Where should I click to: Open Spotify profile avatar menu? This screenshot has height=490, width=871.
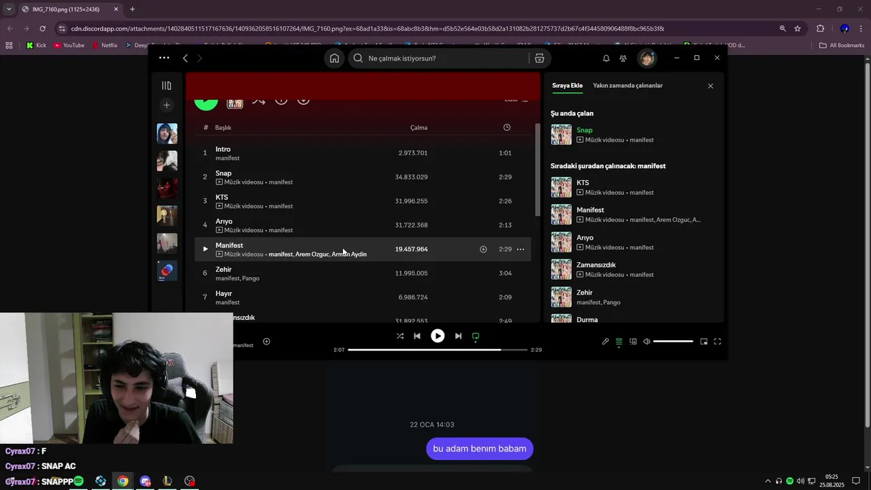click(x=646, y=59)
